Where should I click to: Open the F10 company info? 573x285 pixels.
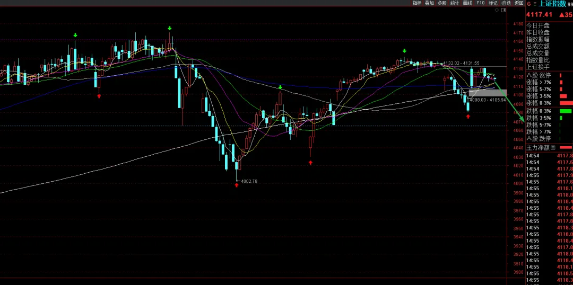point(480,3)
